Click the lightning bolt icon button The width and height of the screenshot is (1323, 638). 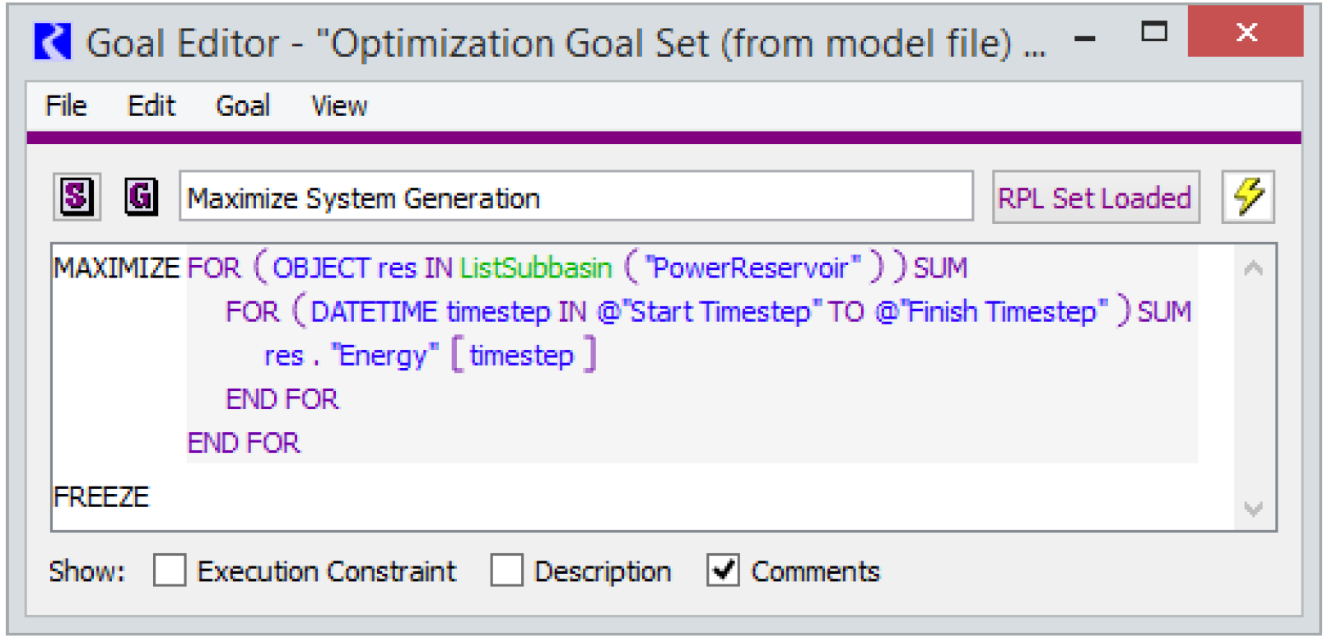click(1248, 197)
